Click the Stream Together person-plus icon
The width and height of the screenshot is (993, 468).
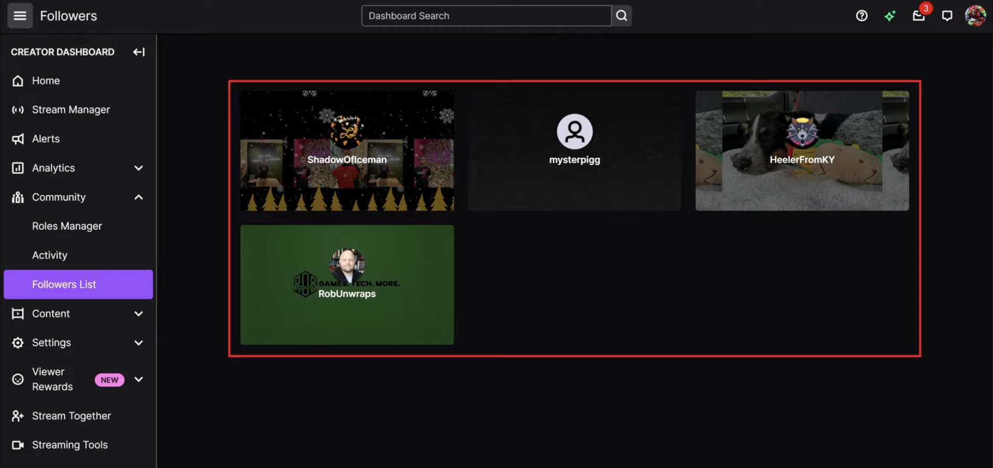18,416
